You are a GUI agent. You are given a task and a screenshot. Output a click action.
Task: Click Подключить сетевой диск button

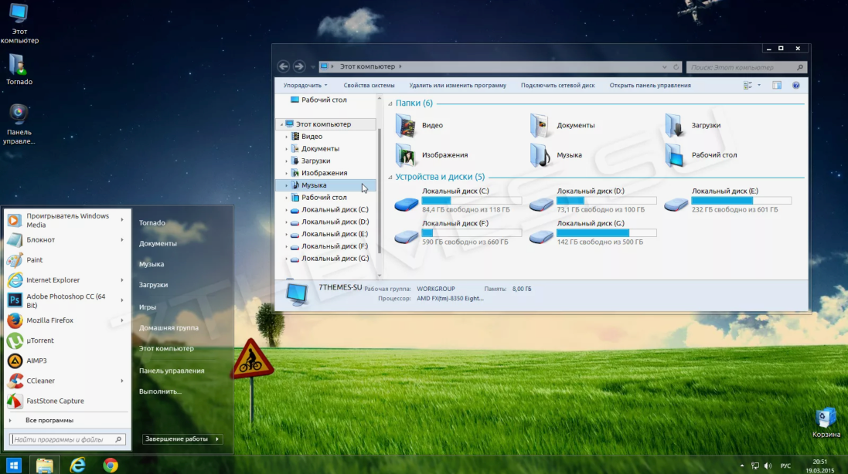(557, 86)
